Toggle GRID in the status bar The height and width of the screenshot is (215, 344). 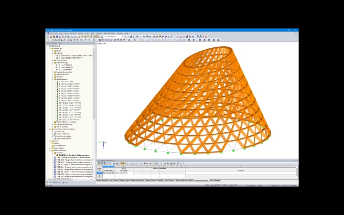pos(212,185)
